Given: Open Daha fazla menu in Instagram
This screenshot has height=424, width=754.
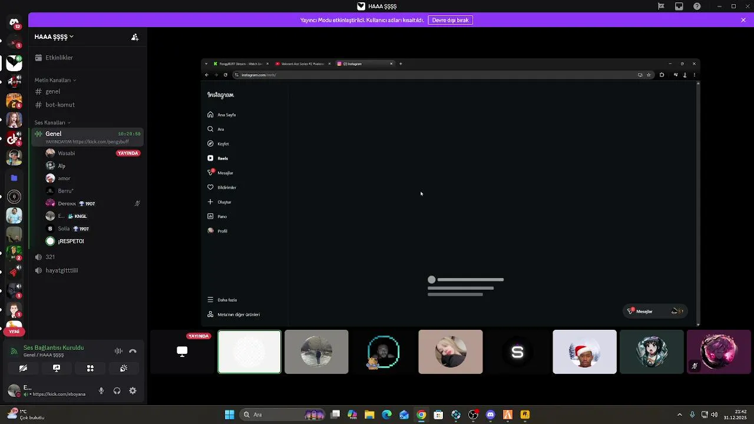Looking at the screenshot, I should tap(222, 300).
